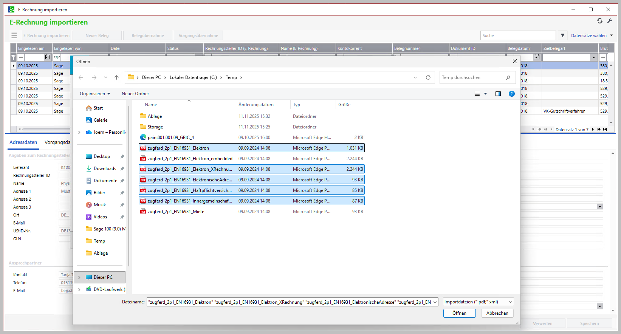Image resolution: width=621 pixels, height=334 pixels.
Task: Toggle the preview pane icon
Action: tap(498, 94)
